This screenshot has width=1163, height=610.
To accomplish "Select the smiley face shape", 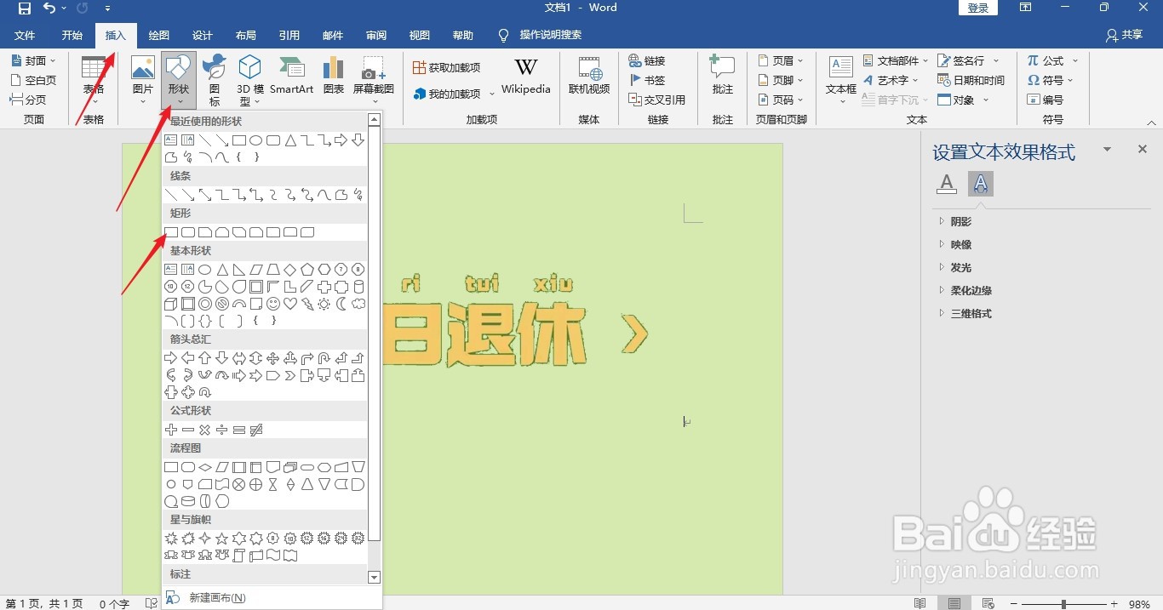I will pyautogui.click(x=273, y=305).
